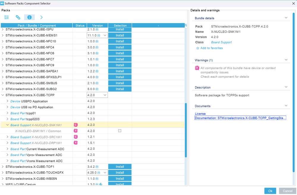Click the download icon beside X-CUBE-SAFEA1 version
The image size is (297, 195).
(97, 71)
